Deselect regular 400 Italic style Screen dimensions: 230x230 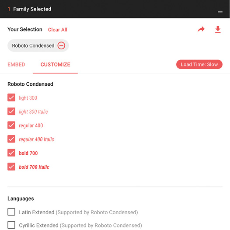click(x=11, y=139)
